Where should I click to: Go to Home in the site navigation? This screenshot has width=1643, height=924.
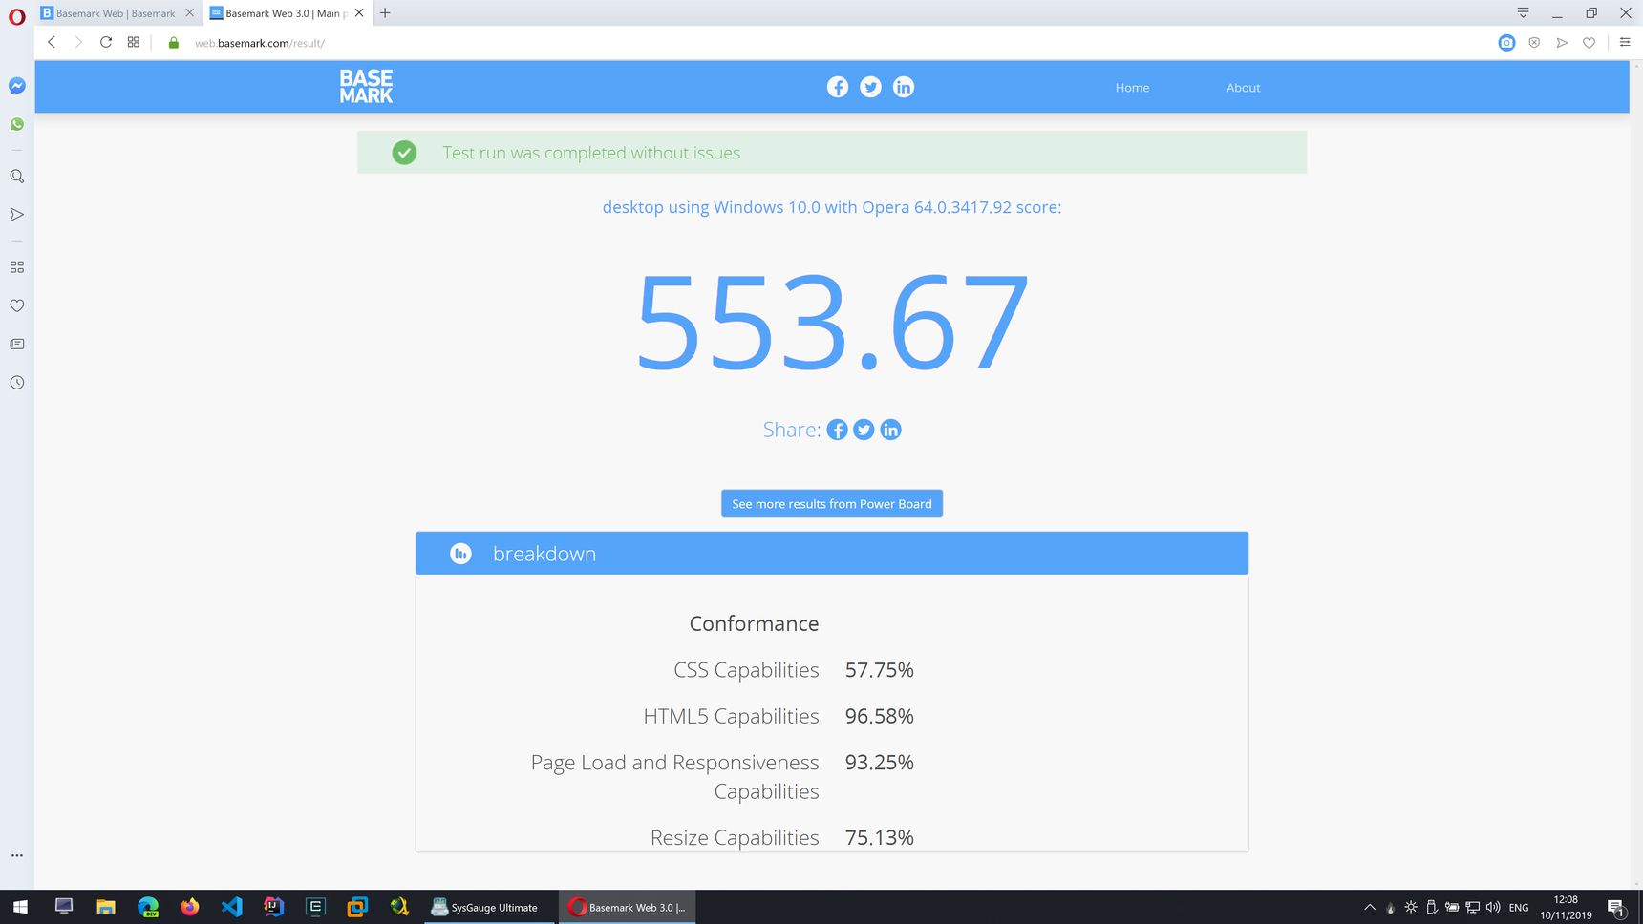pos(1132,88)
